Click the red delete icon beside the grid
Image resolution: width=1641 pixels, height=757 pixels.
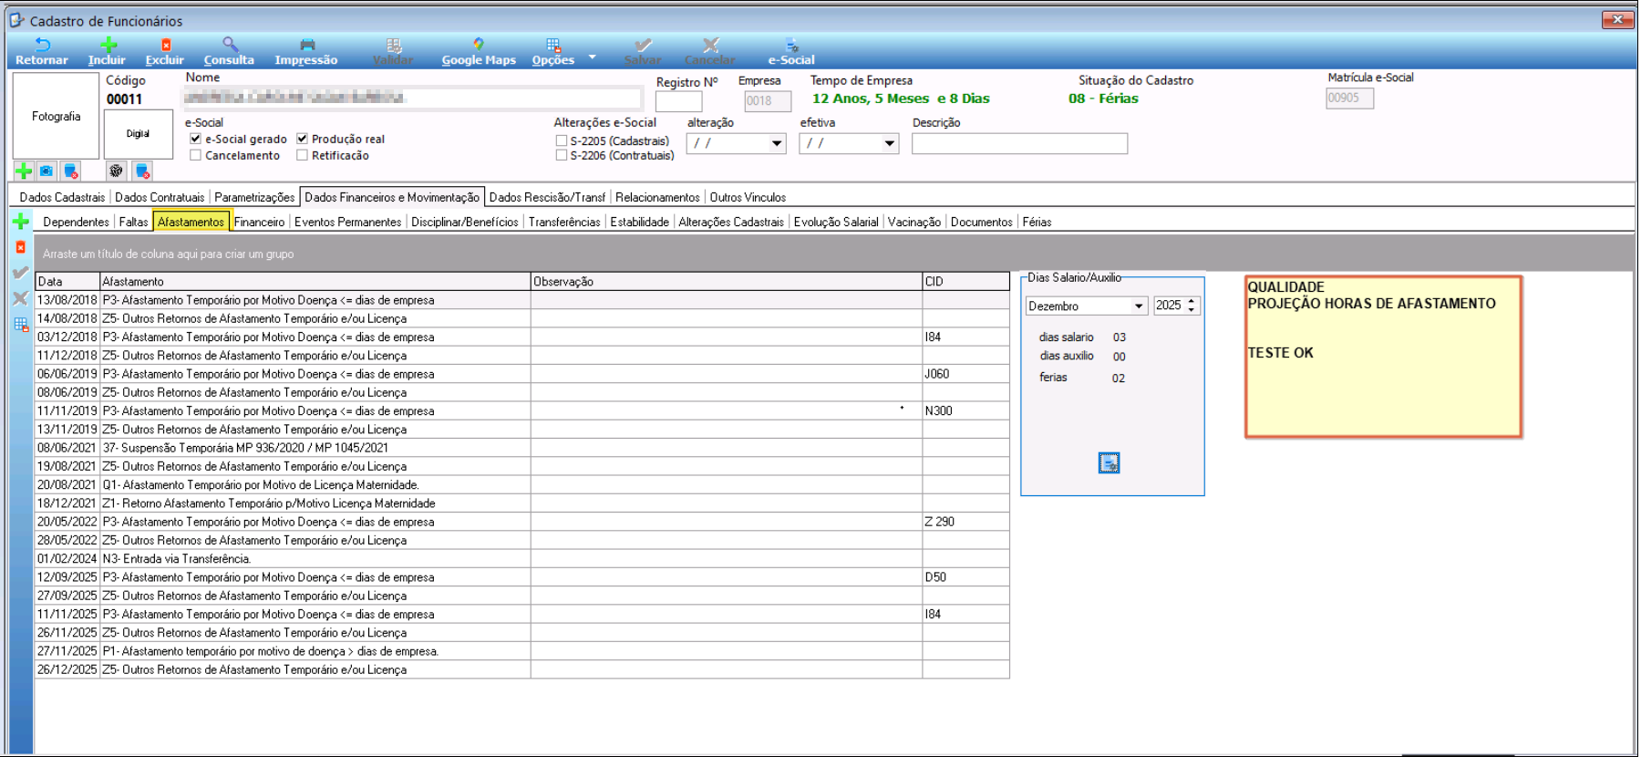click(20, 247)
